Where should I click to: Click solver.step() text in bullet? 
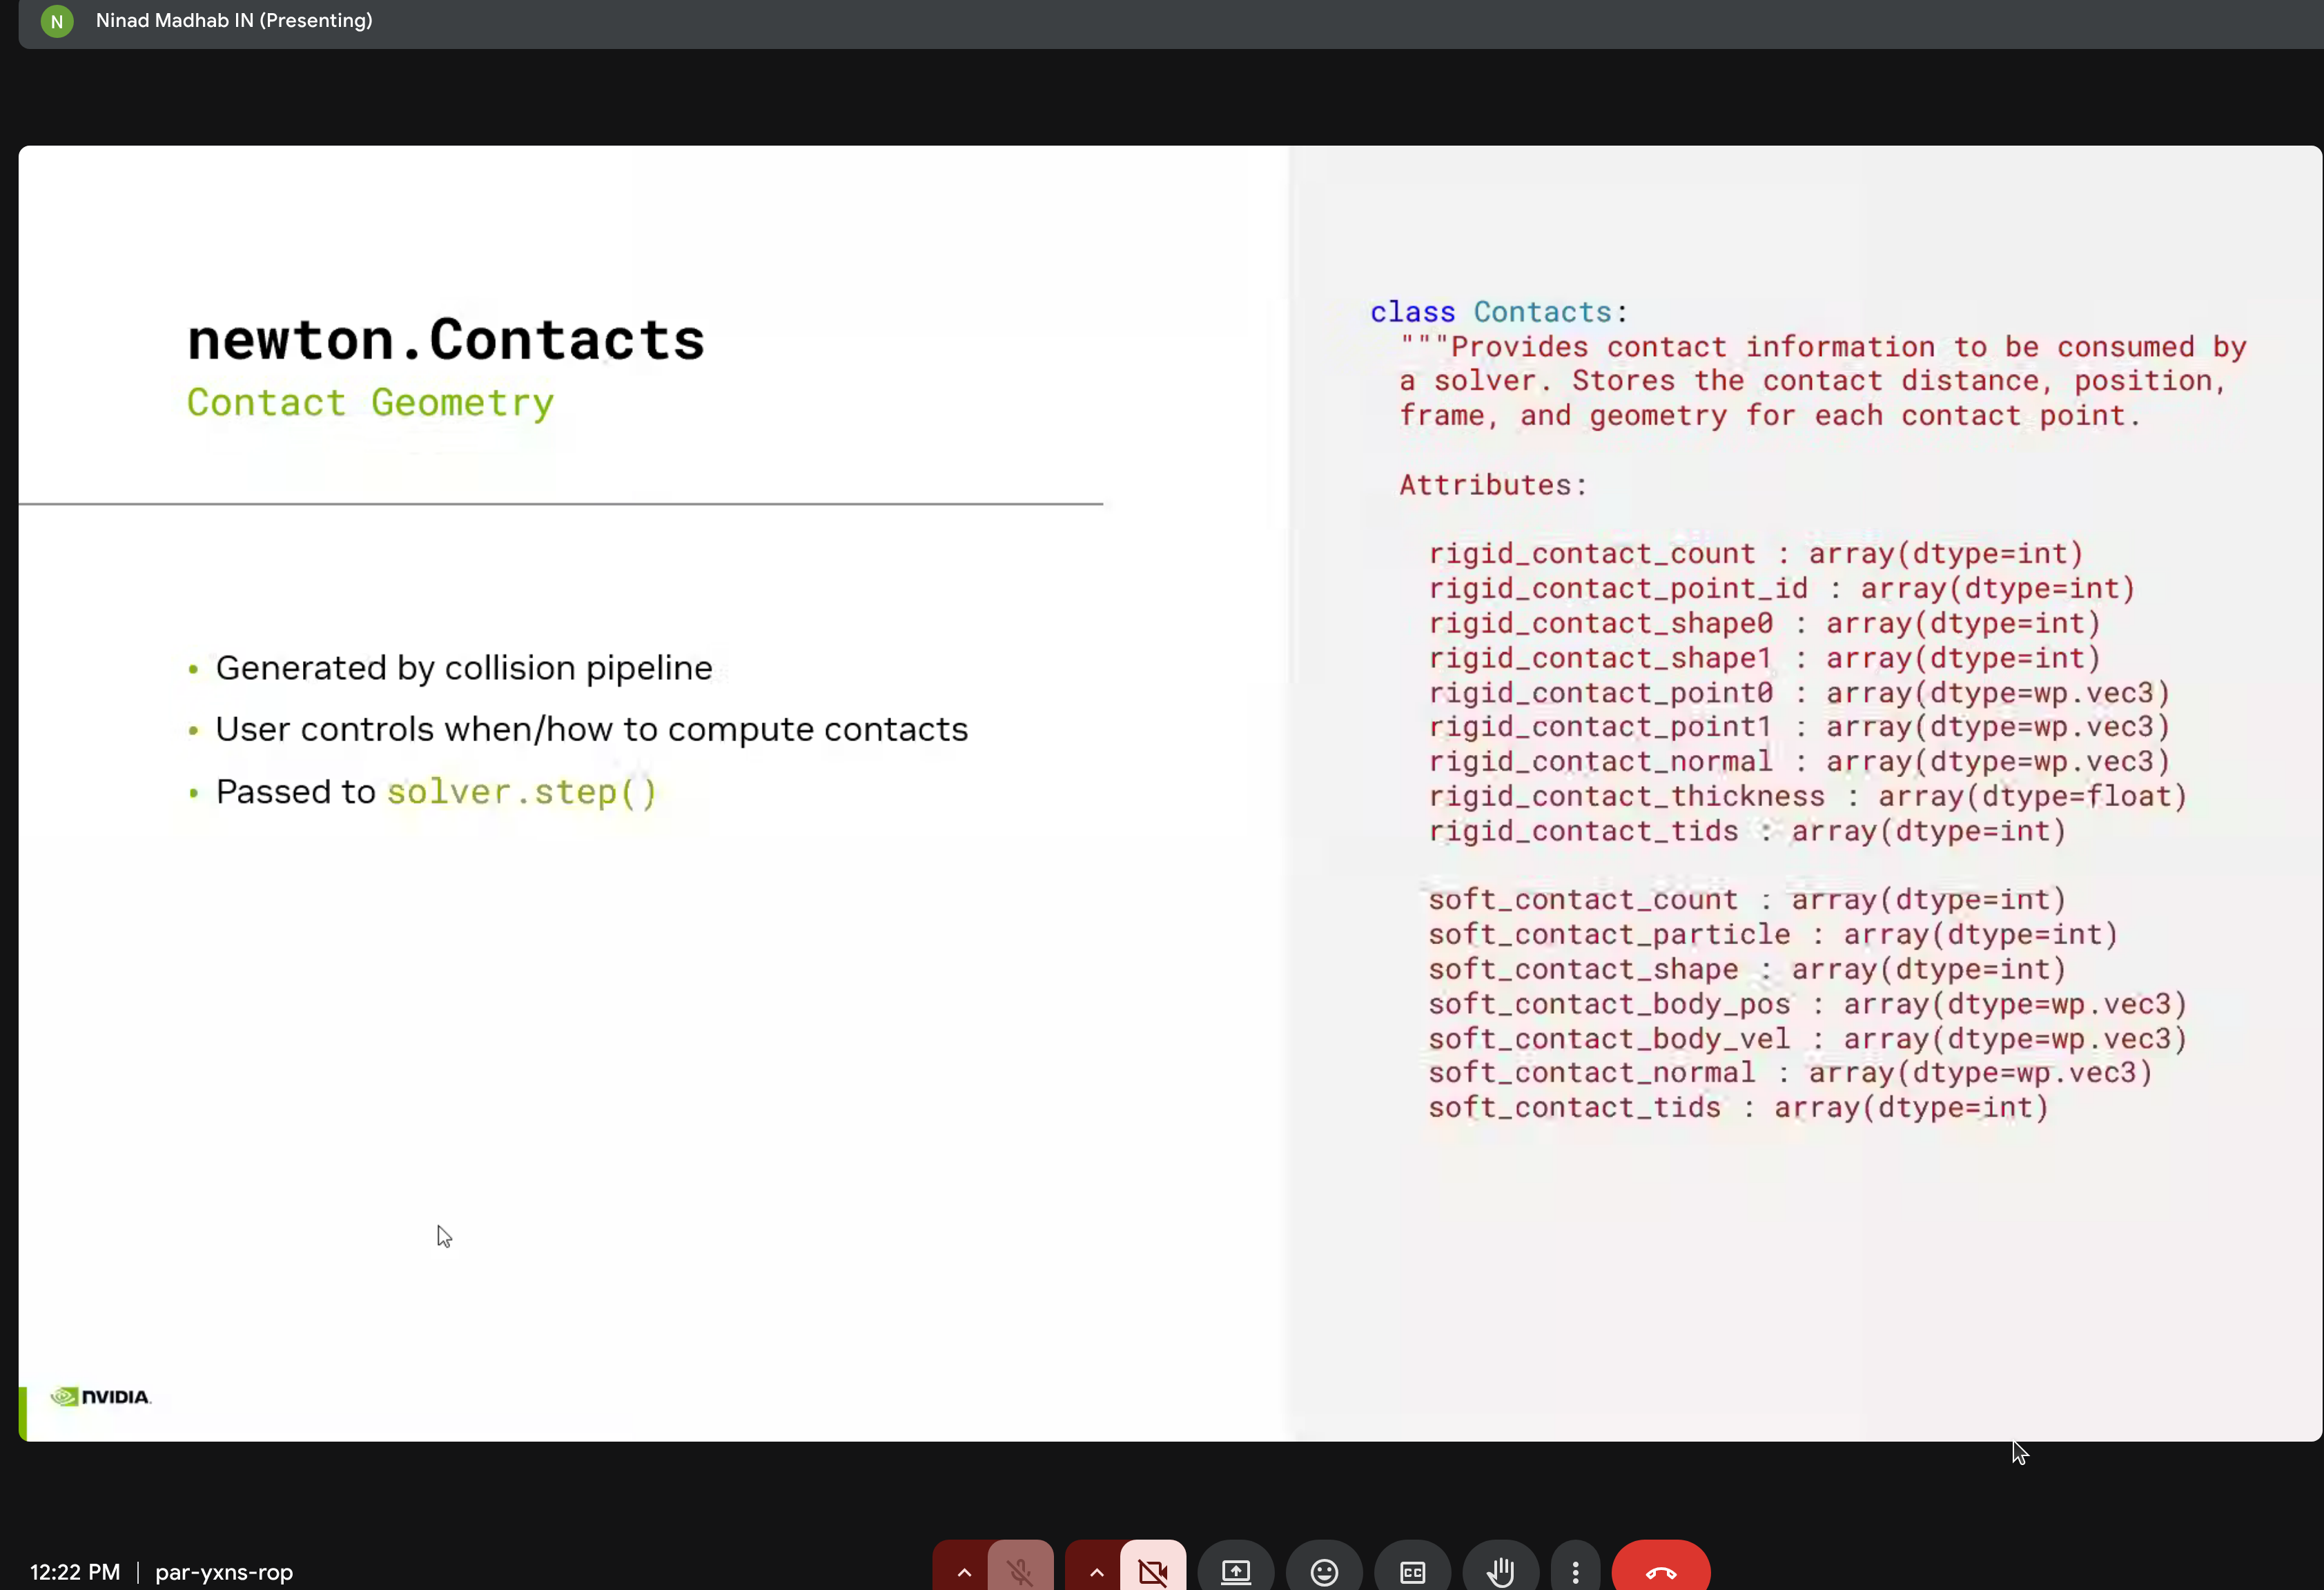pyautogui.click(x=521, y=792)
